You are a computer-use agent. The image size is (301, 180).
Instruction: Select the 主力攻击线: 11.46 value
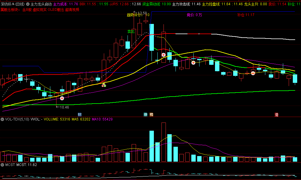[186, 4]
